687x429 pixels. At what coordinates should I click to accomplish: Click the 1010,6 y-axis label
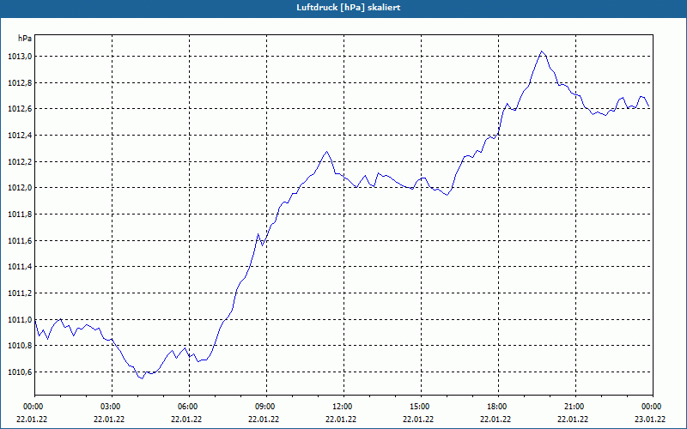[20, 372]
